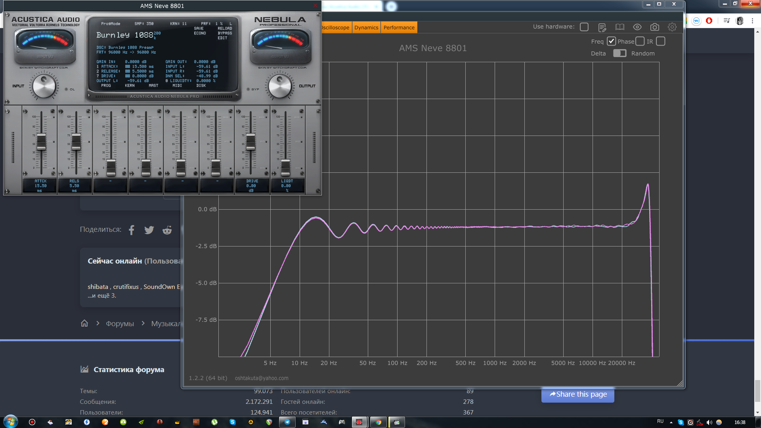Enable the IR checkbox

point(660,41)
